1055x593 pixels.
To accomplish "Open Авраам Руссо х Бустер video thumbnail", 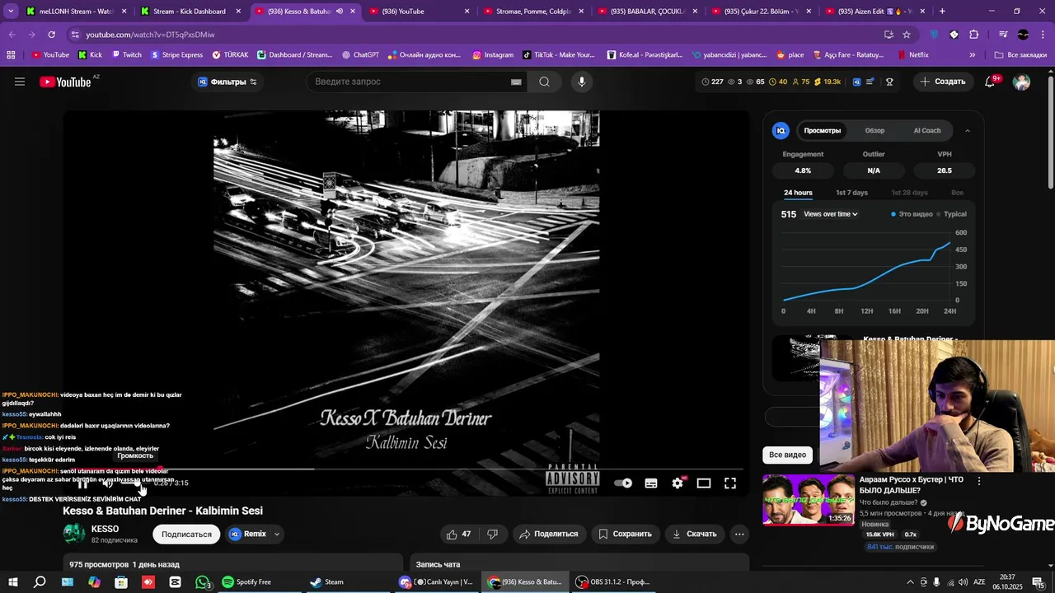I will 809,500.
